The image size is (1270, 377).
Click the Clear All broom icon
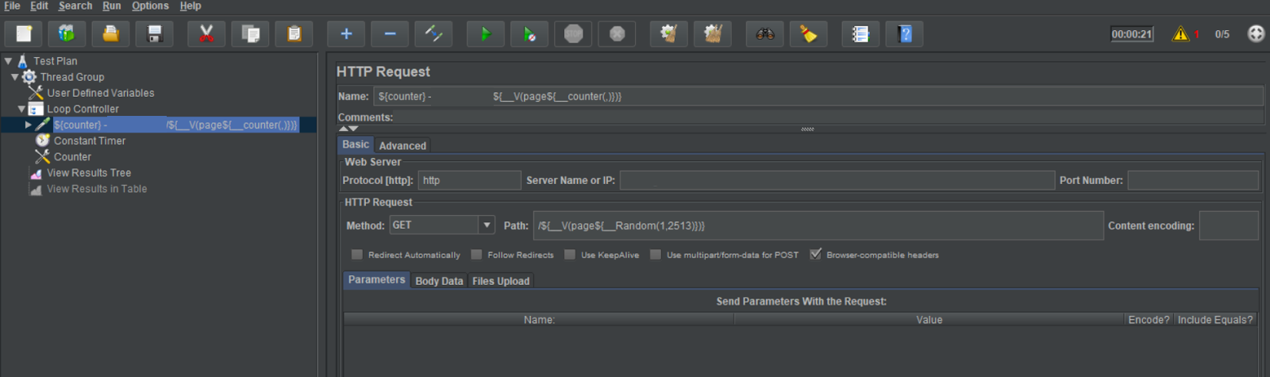point(713,34)
